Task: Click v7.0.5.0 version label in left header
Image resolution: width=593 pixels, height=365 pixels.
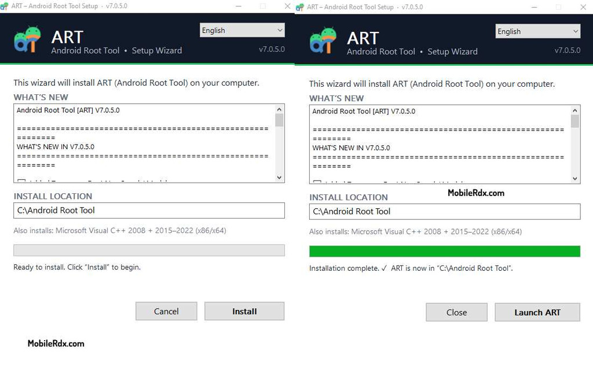Action: (x=272, y=49)
